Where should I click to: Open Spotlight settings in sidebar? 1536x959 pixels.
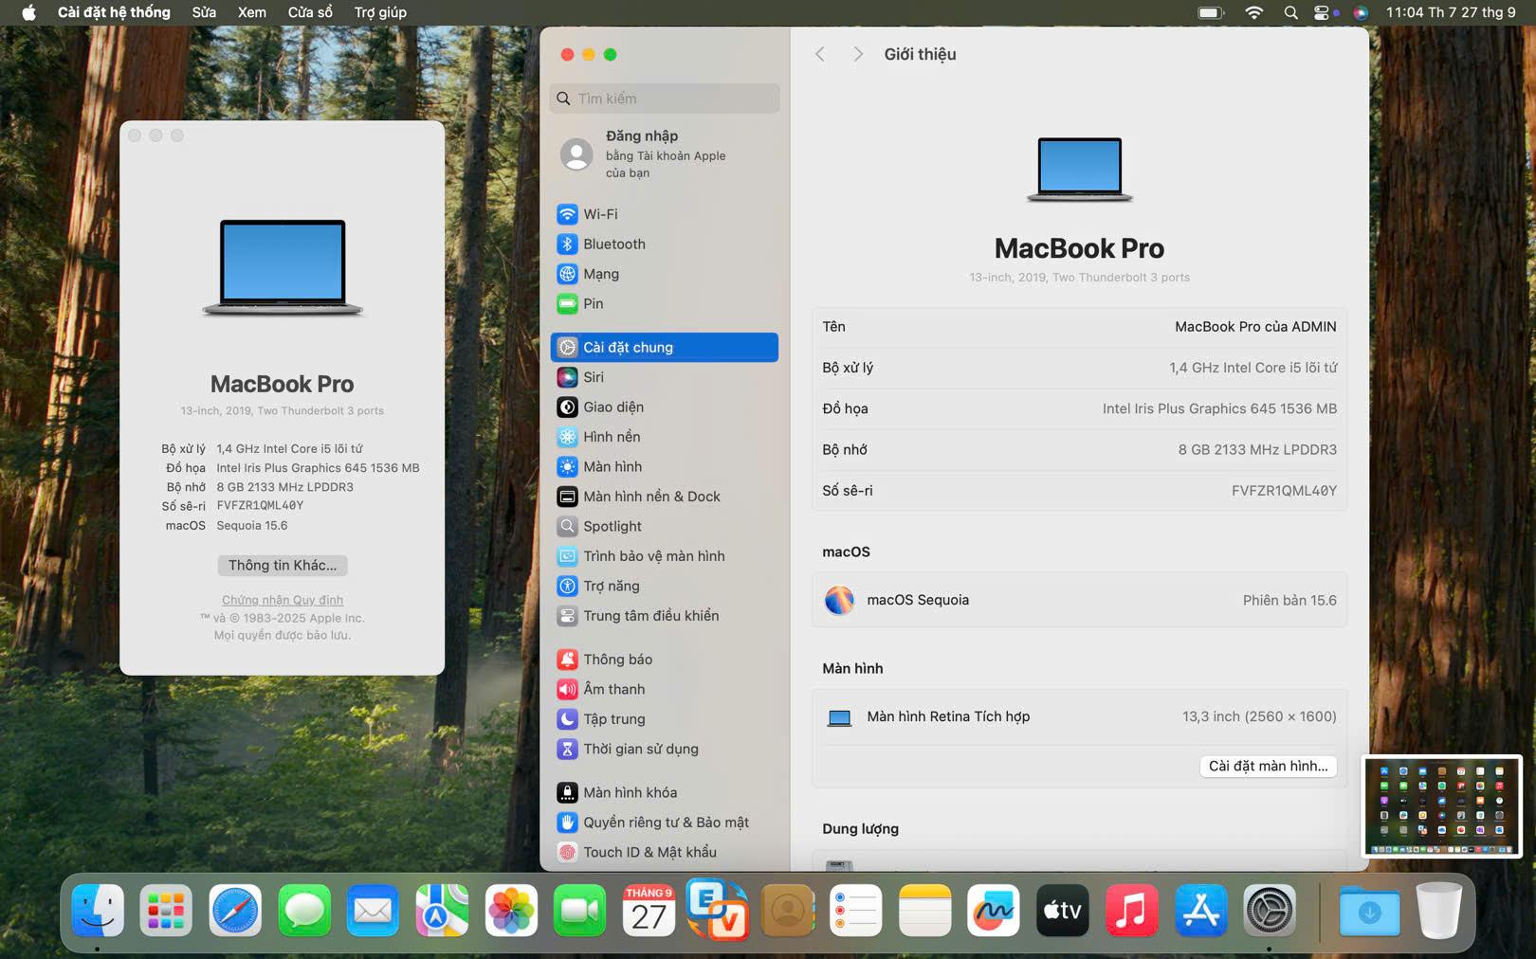[x=612, y=526]
